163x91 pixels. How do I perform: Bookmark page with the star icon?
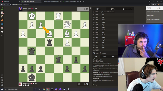coord(150,5)
